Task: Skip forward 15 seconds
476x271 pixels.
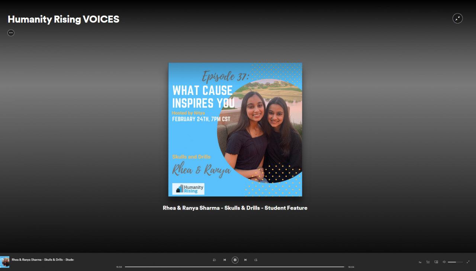Action: point(256,260)
